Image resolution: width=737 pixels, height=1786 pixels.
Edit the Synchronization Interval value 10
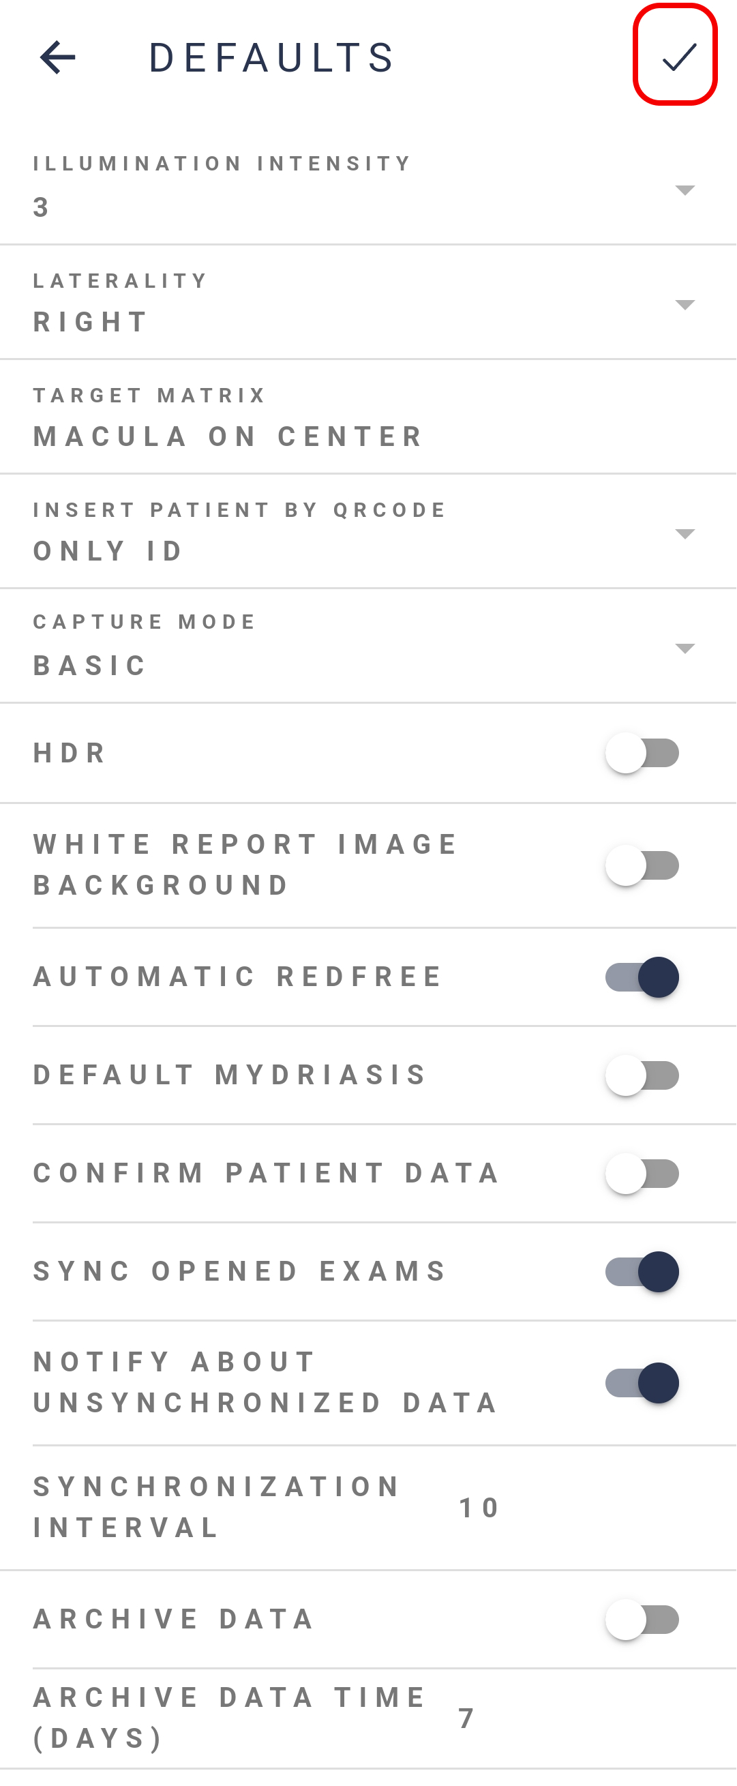coord(479,1508)
